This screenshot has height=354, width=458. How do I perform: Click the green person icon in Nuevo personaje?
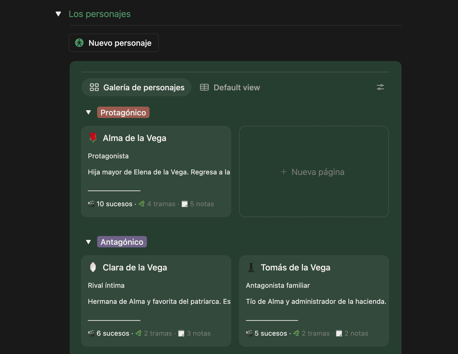[79, 43]
